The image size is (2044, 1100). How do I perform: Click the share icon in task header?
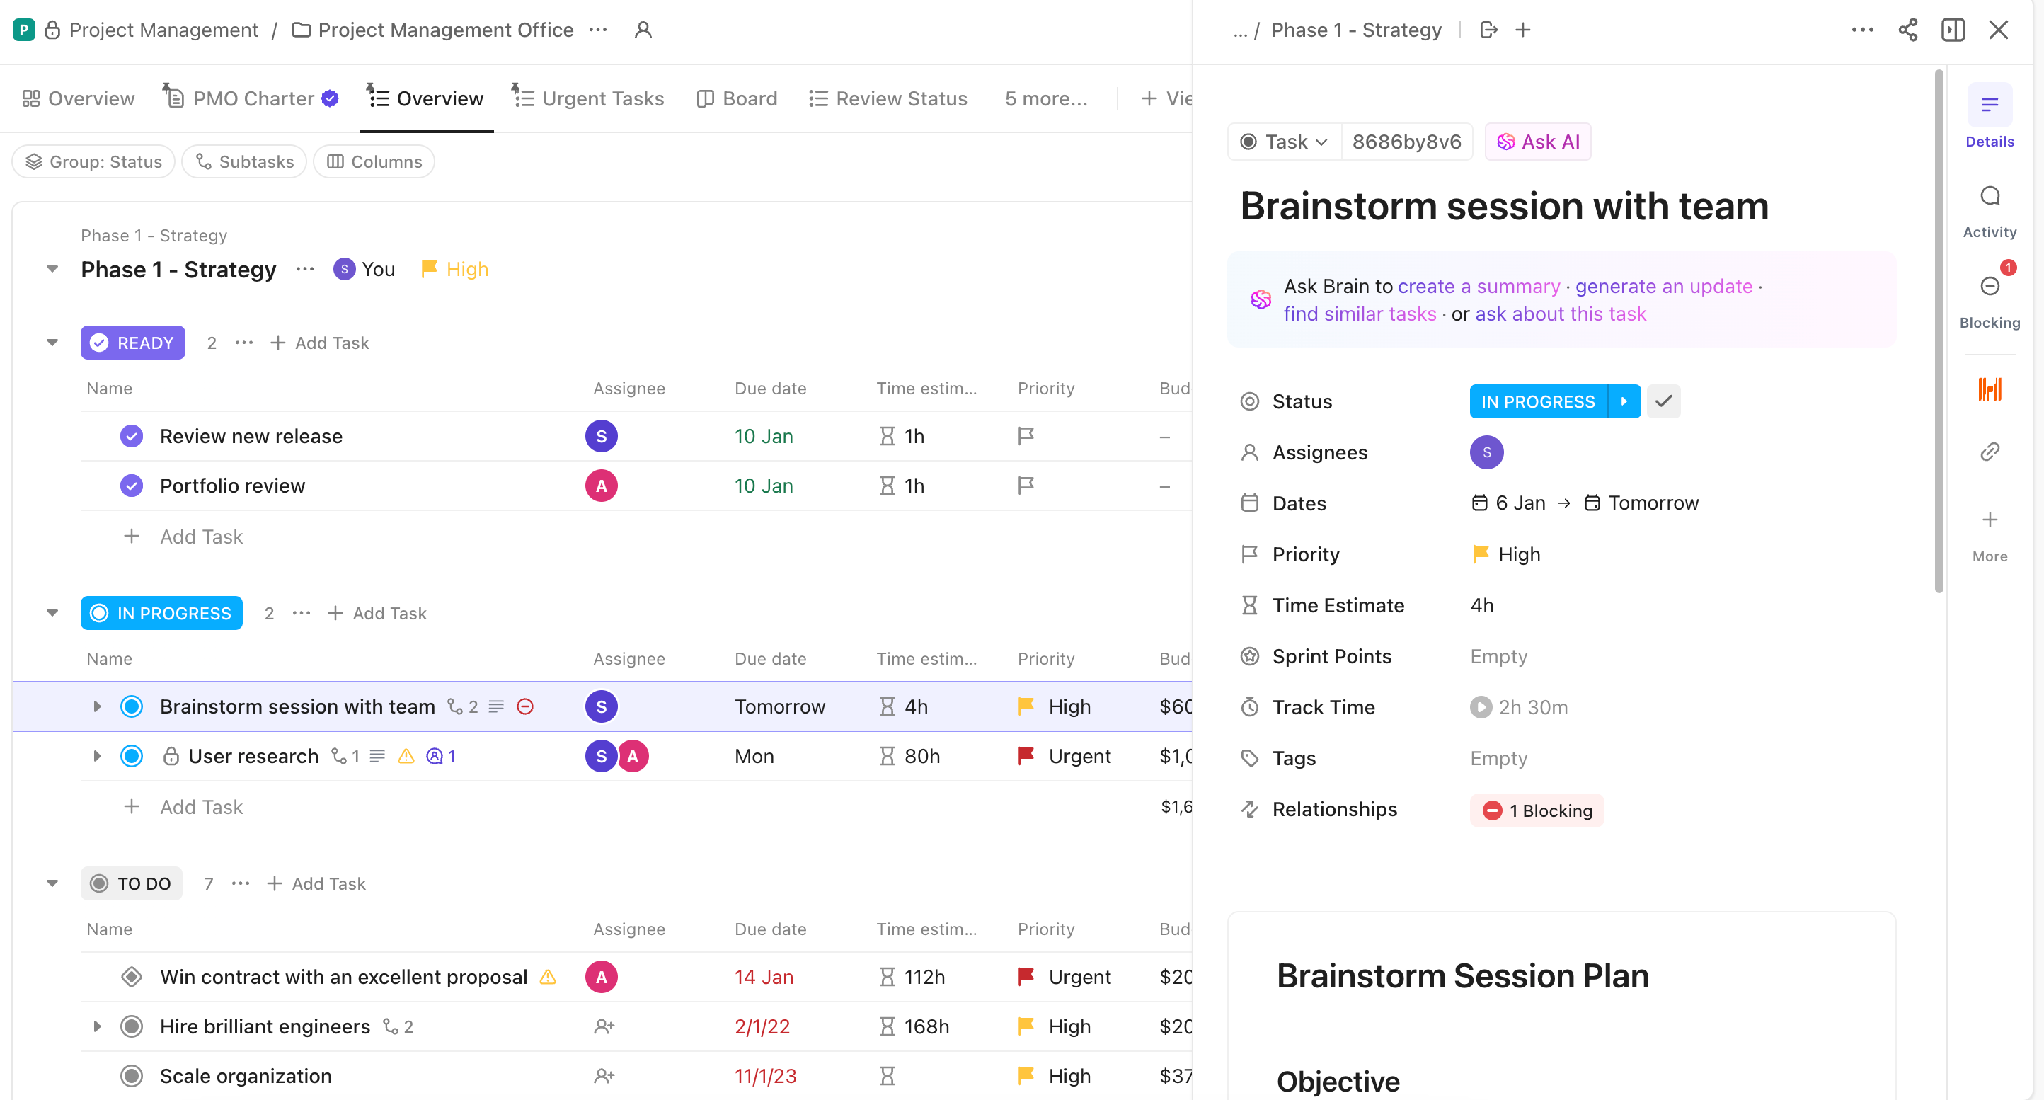click(1907, 30)
